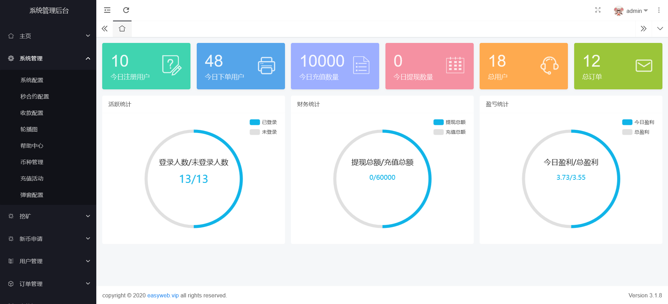Click the refresh icon in the header
Screen dimensions: 668x304
[126, 10]
